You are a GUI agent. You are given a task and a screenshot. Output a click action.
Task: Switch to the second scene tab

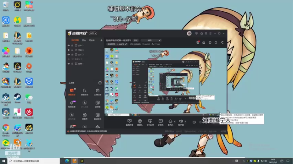pos(84,40)
